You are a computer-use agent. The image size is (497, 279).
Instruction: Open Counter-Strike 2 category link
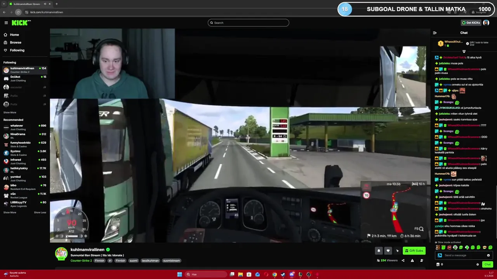(x=81, y=261)
